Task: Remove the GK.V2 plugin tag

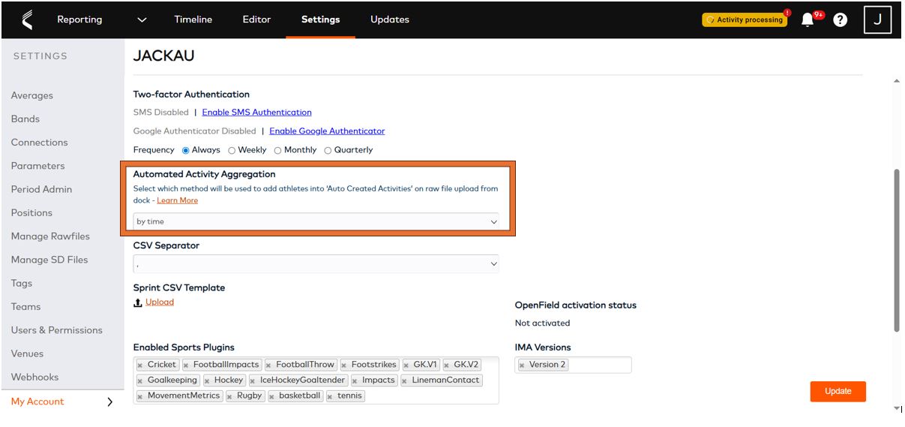Action: (x=447, y=365)
